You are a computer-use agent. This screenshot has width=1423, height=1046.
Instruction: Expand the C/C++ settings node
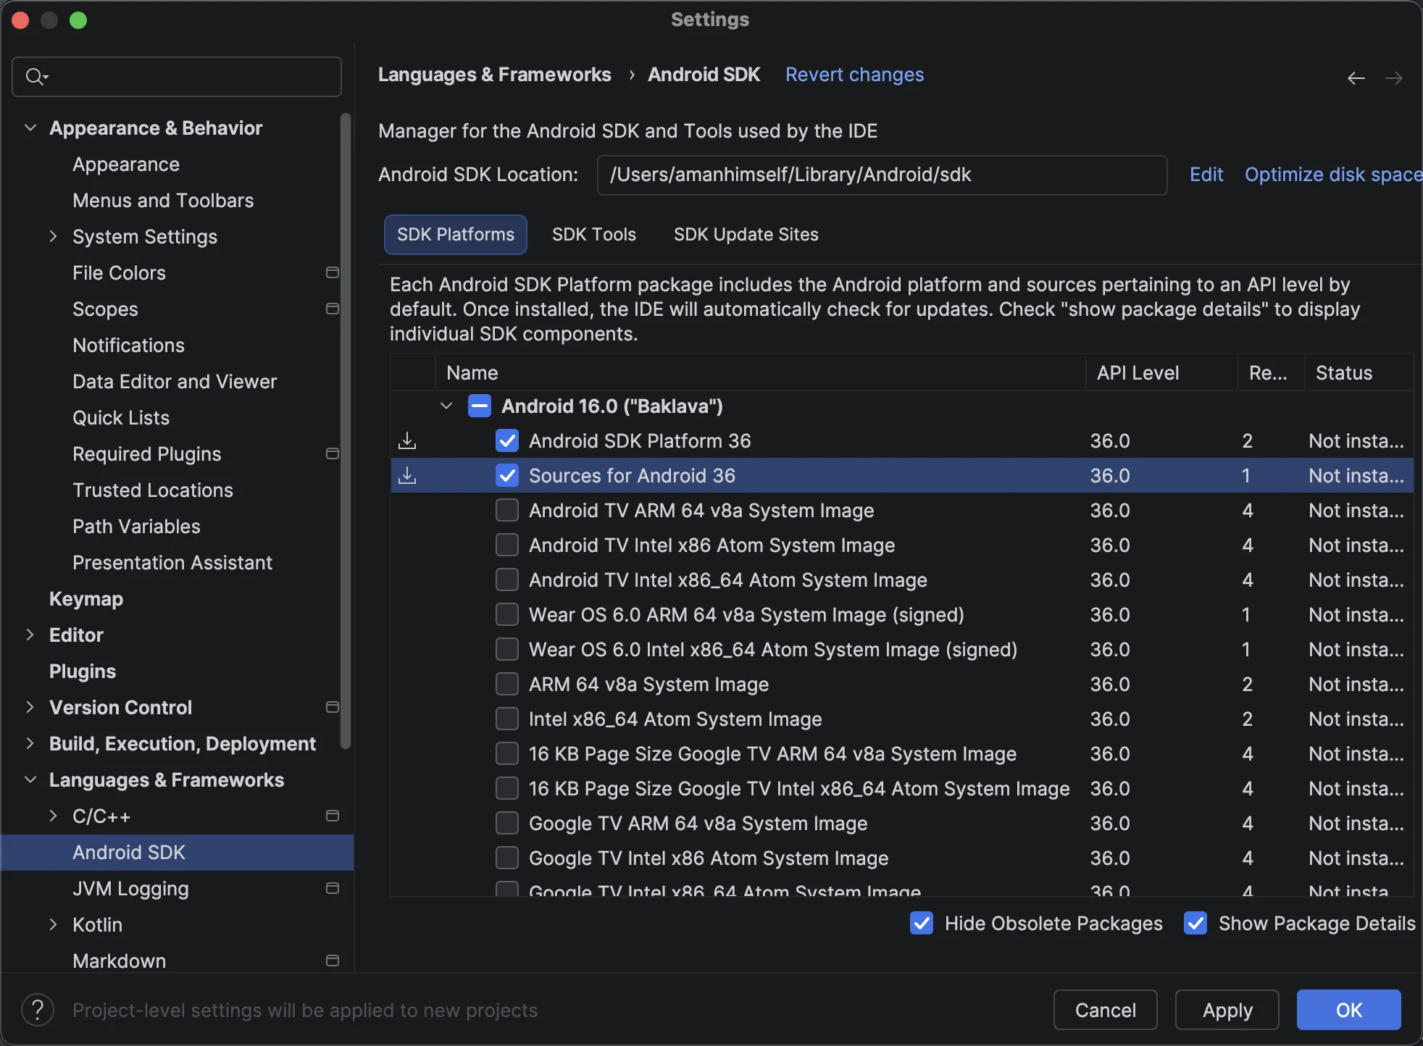(53, 816)
